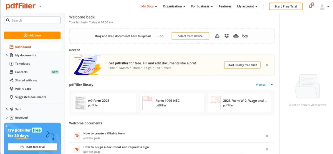Click Start Free Trial in header
This screenshot has height=154, width=333.
(x=286, y=6)
